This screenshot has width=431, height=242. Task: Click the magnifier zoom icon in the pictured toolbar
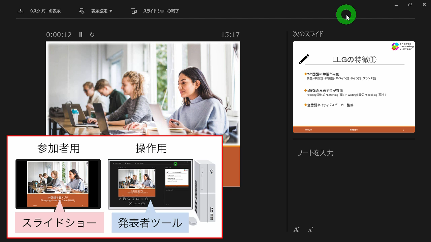point(128,199)
